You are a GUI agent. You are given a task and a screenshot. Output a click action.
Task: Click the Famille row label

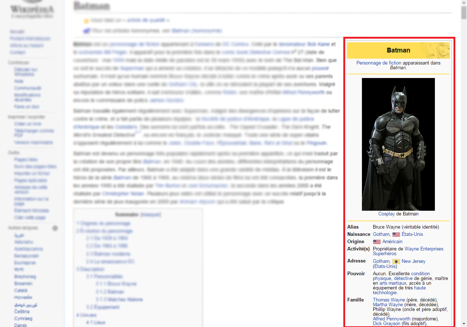[355, 300]
